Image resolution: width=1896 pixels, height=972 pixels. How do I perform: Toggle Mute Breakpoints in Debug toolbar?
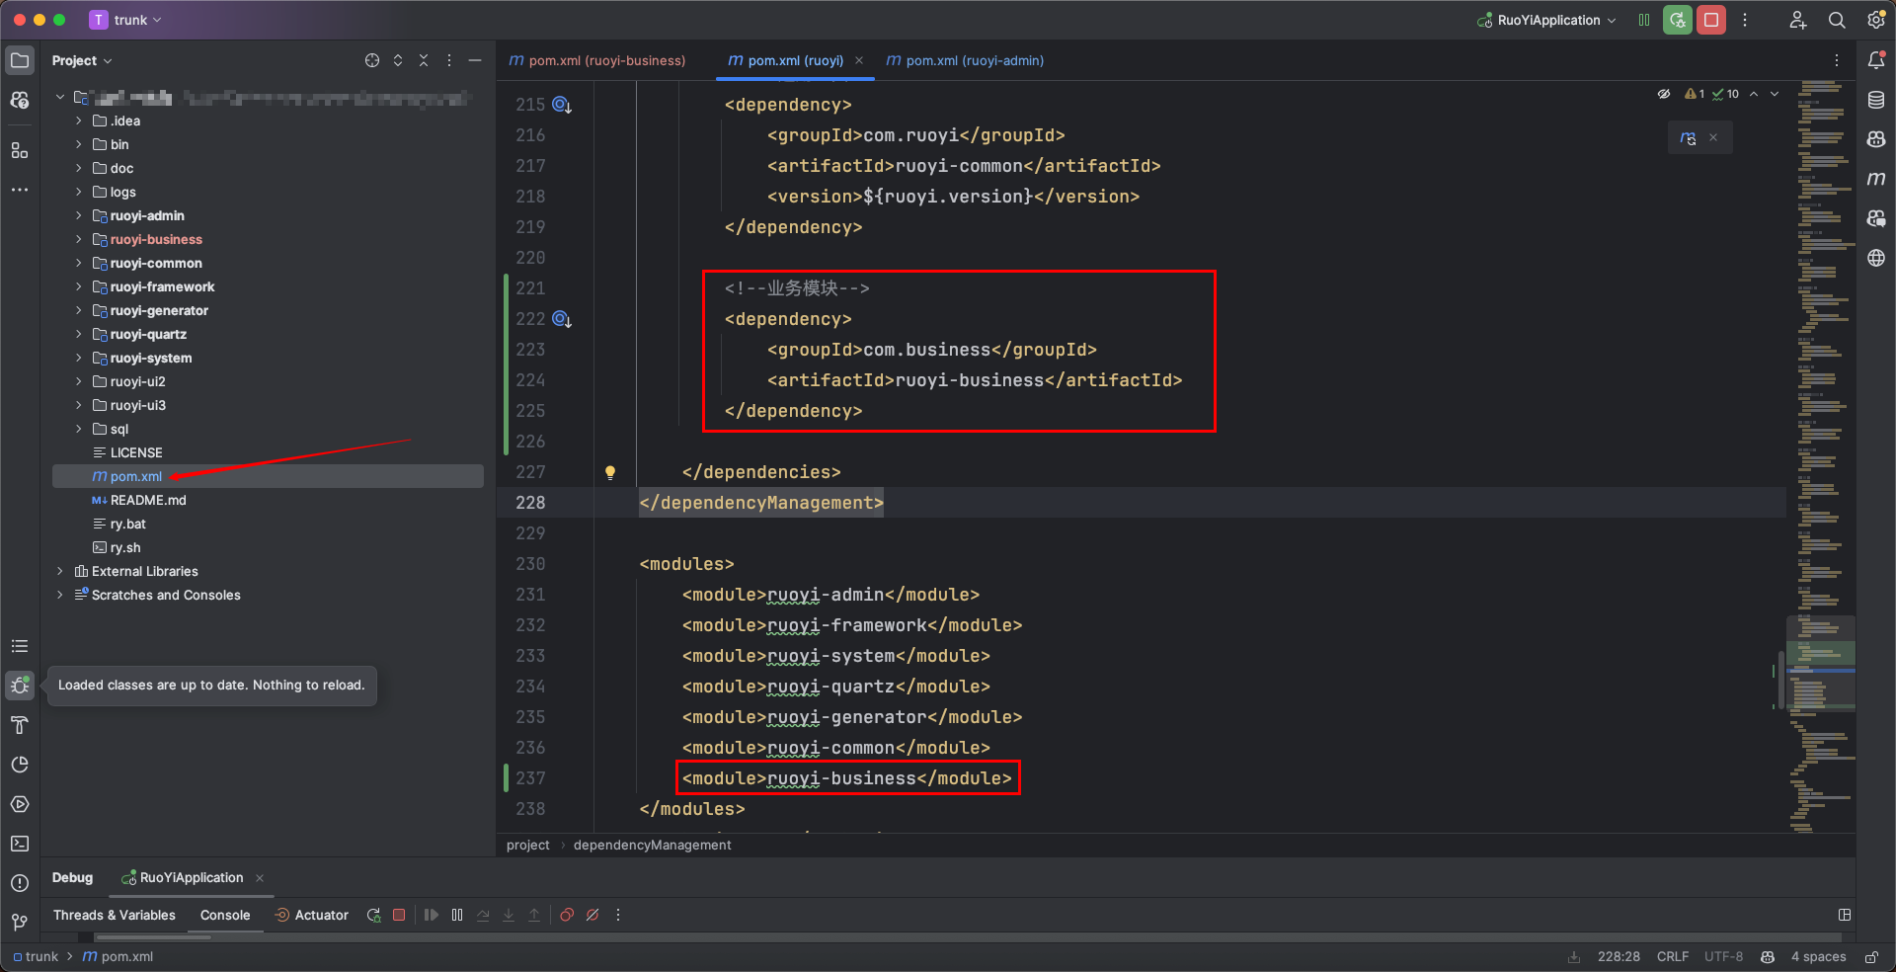click(592, 915)
